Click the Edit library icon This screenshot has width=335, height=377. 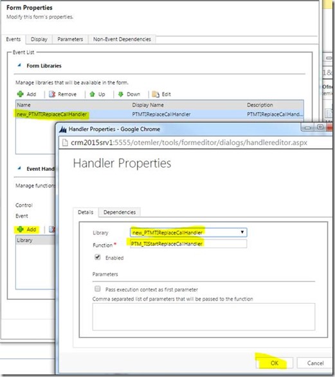[x=156, y=94]
